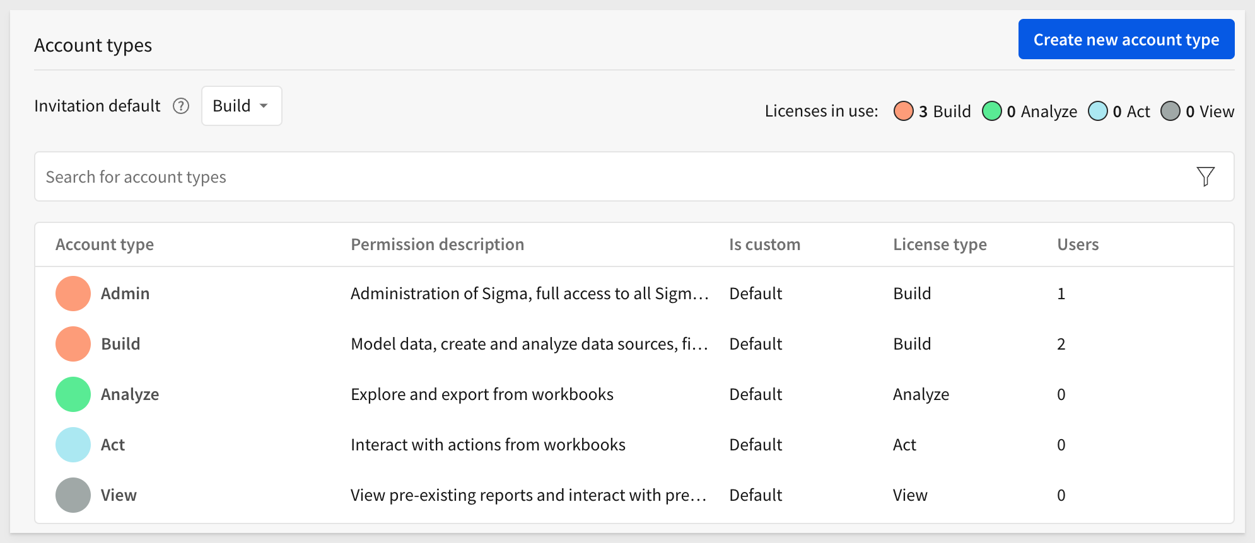Screen dimensions: 1255x543
Task: Open the Act account type name
Action: click(113, 445)
